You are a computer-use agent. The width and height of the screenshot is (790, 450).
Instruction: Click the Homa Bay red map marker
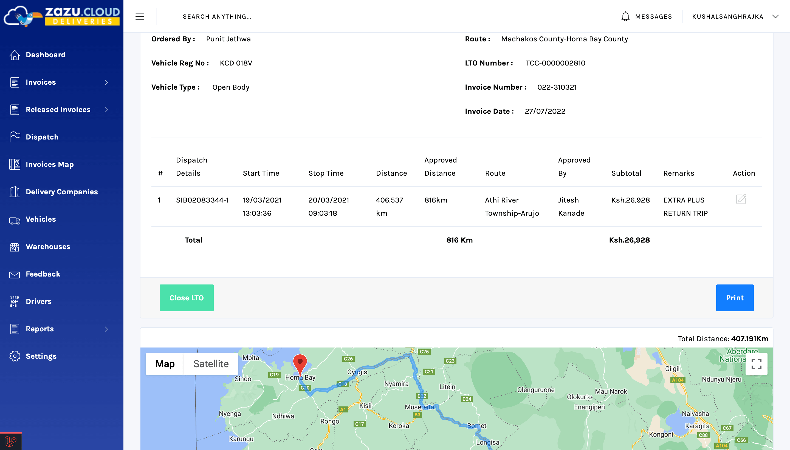pyautogui.click(x=300, y=365)
